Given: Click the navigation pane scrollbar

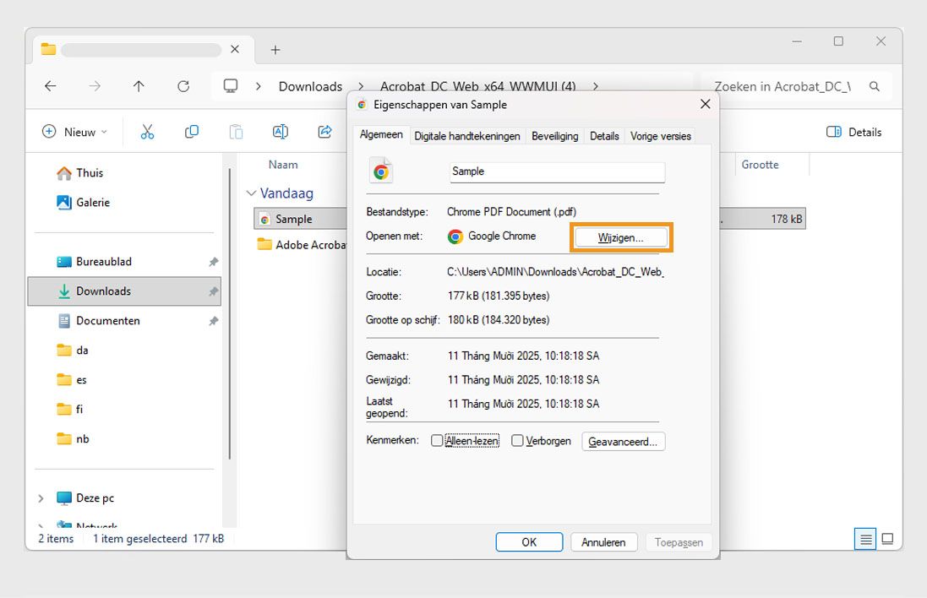Looking at the screenshot, I should (x=229, y=313).
